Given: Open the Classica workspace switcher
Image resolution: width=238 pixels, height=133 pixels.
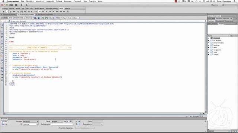Looking at the screenshot, I should coord(215,5).
